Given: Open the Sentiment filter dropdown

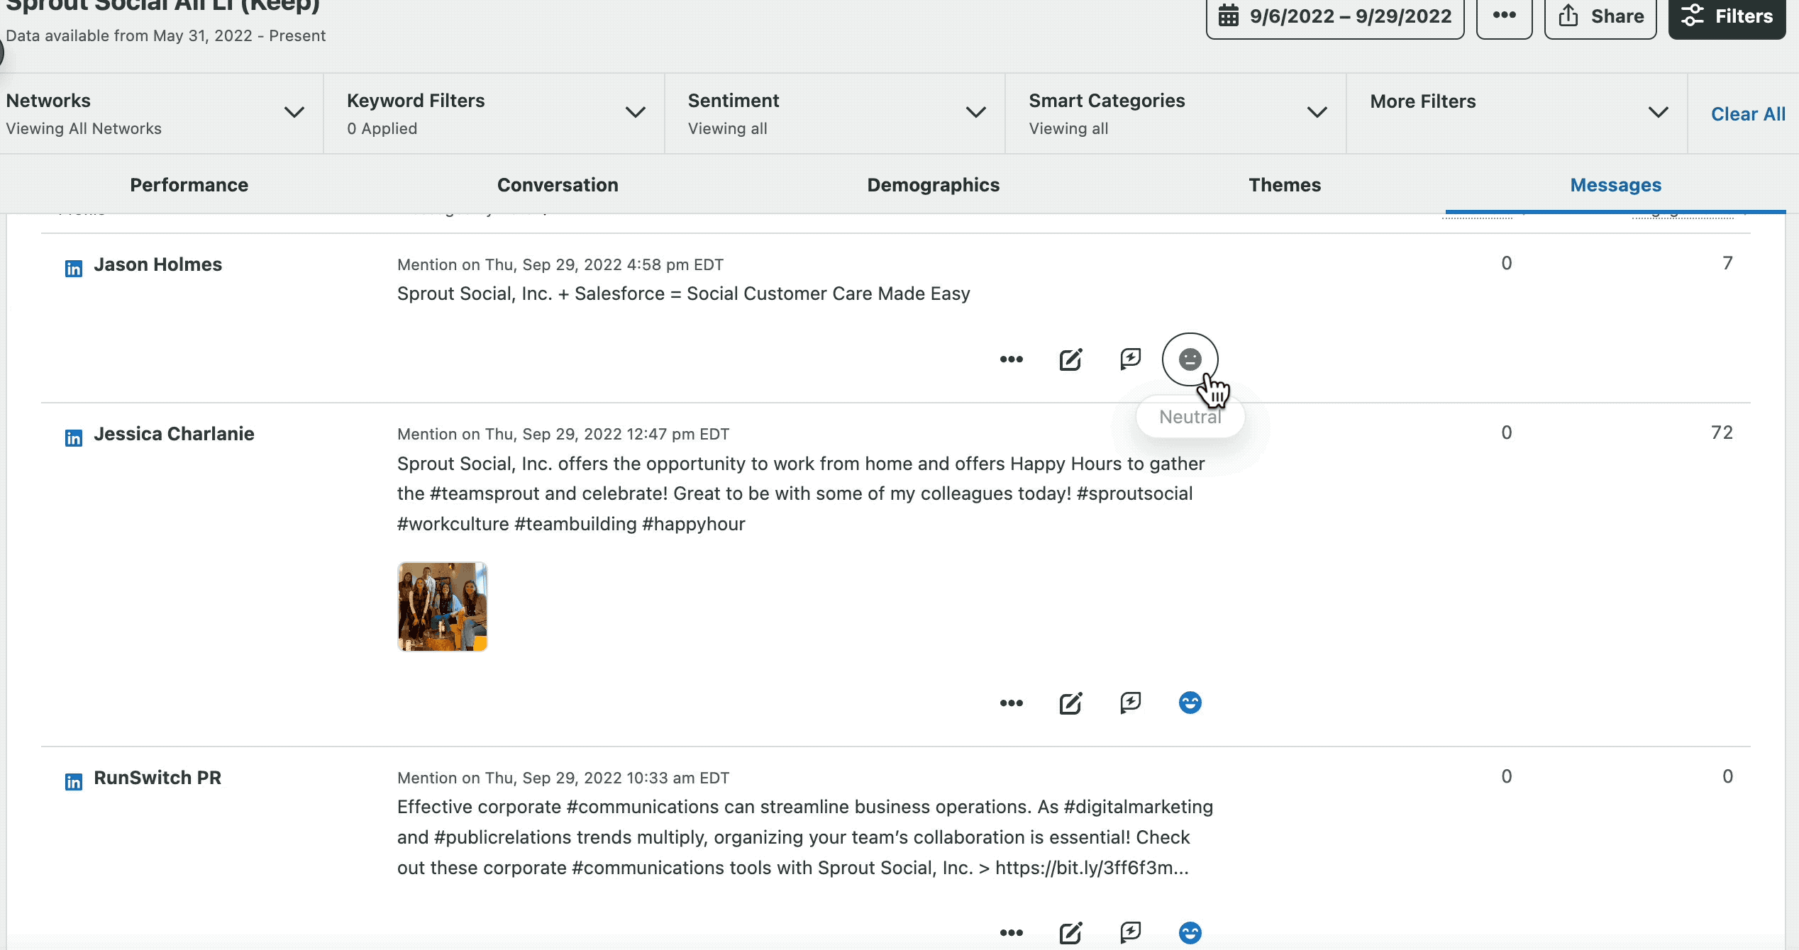Looking at the screenshot, I should click(x=975, y=113).
